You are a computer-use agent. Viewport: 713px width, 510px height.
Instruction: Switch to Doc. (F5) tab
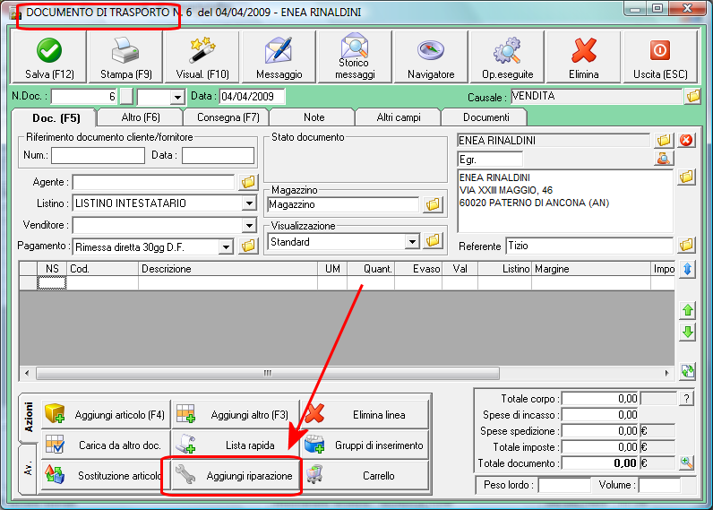(56, 118)
